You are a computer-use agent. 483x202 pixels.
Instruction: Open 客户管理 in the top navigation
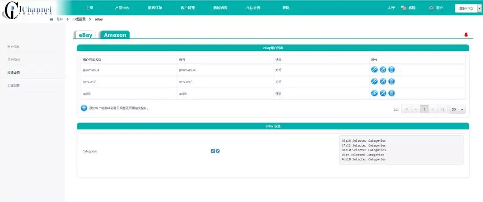(187, 8)
